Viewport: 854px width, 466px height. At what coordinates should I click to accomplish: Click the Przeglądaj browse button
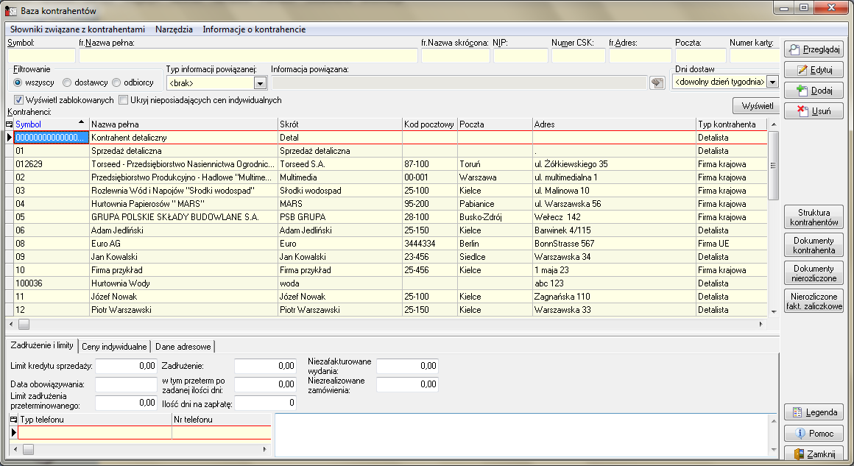[814, 49]
